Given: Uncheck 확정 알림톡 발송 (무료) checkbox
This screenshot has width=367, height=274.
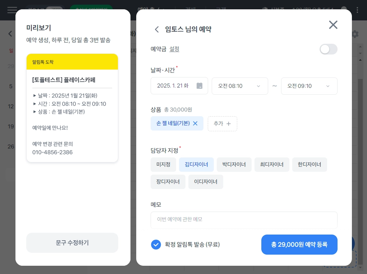Looking at the screenshot, I should click(x=156, y=245).
